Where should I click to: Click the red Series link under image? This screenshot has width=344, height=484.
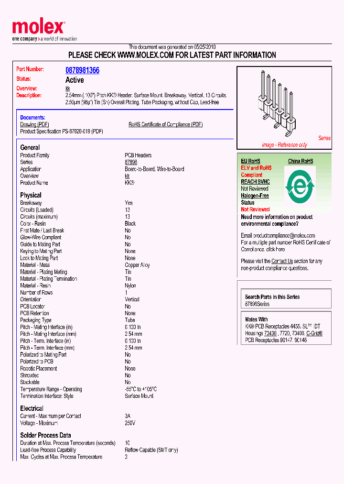(x=324, y=138)
